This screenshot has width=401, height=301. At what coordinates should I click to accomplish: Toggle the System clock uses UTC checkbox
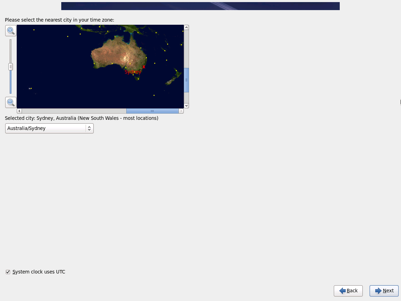click(8, 272)
